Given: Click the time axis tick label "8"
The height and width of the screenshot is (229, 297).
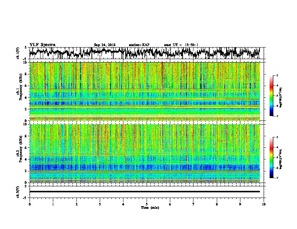Looking at the screenshot, I should 217,204.
